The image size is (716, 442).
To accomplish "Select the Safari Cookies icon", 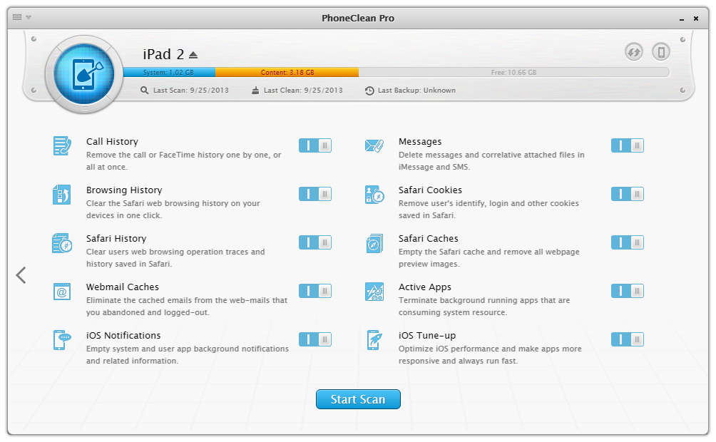I will coord(374,195).
